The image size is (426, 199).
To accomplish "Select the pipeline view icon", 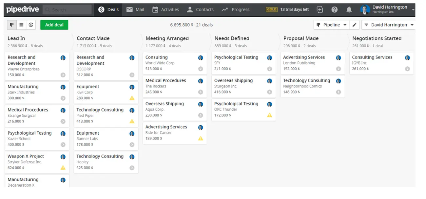I will coord(12,25).
